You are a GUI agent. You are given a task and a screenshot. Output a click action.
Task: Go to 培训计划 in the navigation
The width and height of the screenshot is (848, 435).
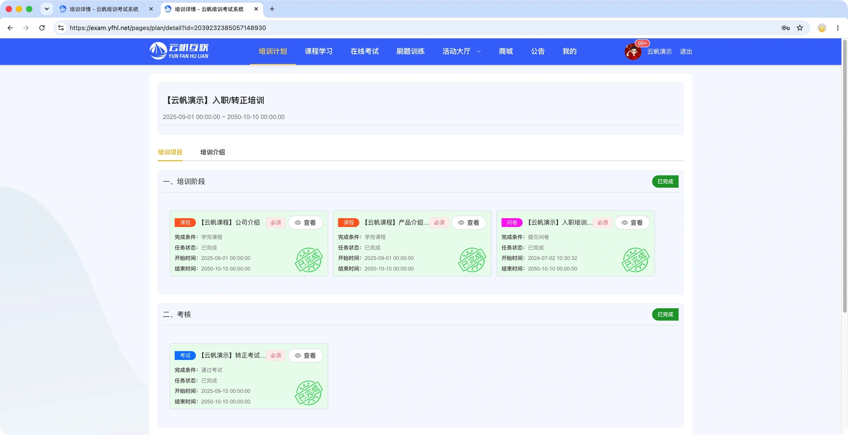click(x=273, y=51)
